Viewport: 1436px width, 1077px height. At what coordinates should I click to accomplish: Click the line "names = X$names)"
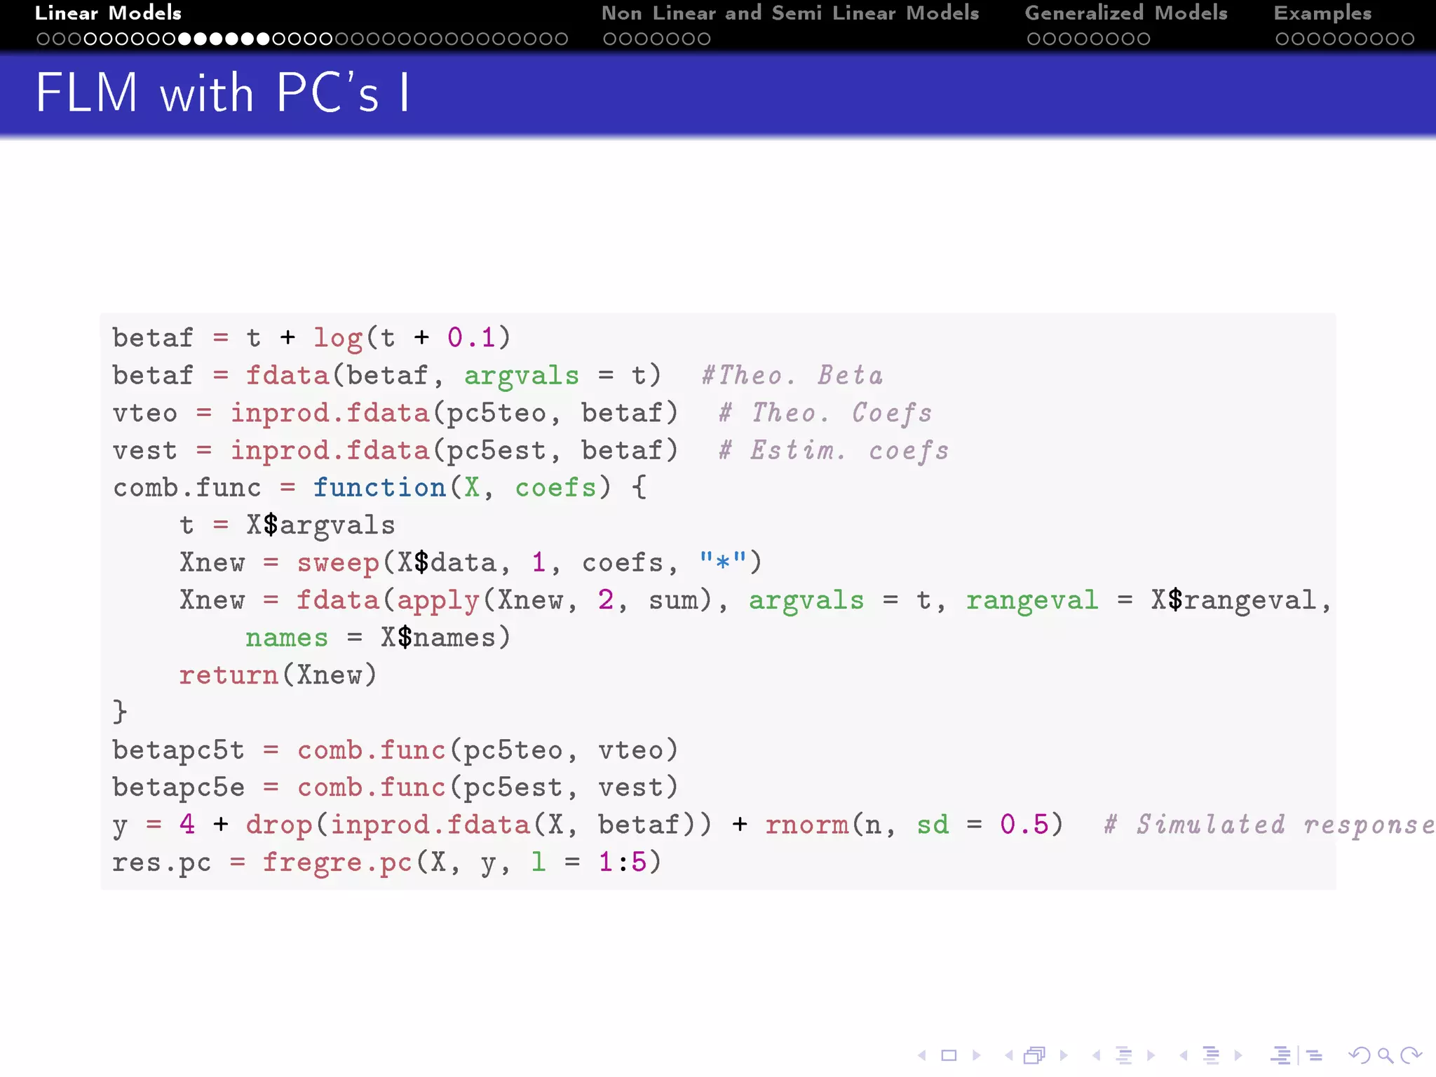(378, 638)
